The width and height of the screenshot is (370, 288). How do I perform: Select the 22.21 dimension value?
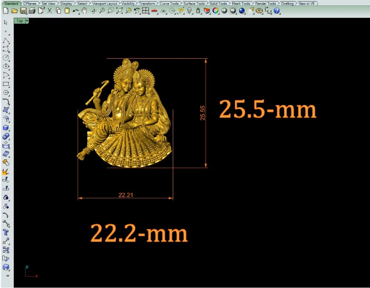(x=126, y=195)
